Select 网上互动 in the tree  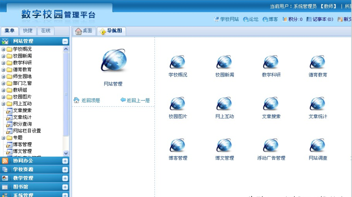click(22, 104)
